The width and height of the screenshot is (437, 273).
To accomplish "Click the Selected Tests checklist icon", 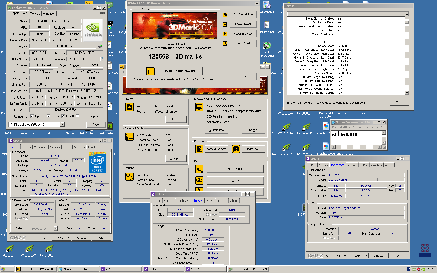I will point(130,137).
